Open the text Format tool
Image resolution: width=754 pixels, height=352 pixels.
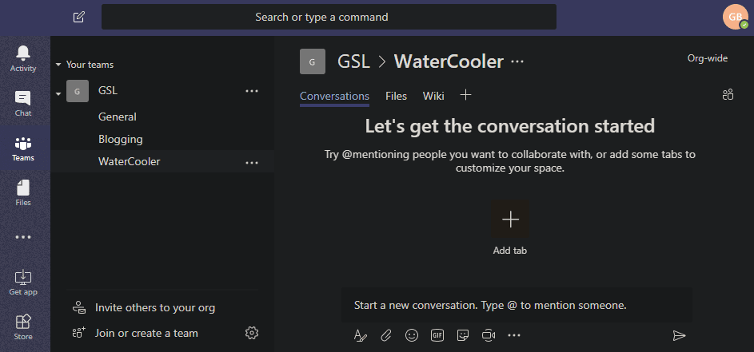pyautogui.click(x=360, y=335)
